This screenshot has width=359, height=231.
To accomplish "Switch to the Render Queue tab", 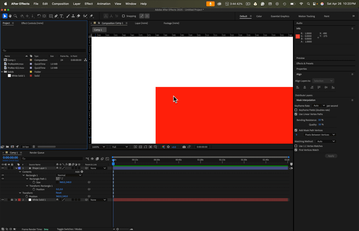I will [37, 153].
